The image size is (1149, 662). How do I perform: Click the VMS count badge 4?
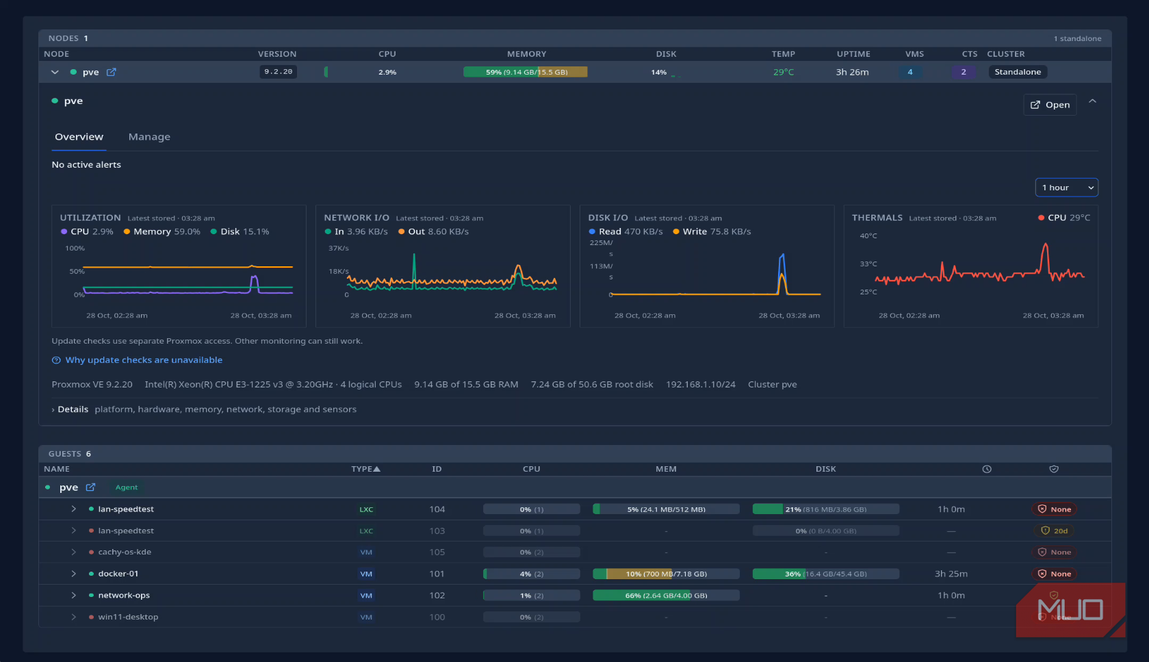tap(910, 72)
